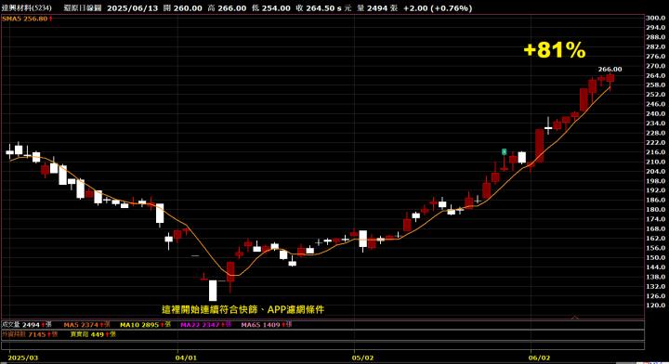Select the 外資持股 7145 indicator label
This screenshot has height=364, width=669.
coord(24,334)
